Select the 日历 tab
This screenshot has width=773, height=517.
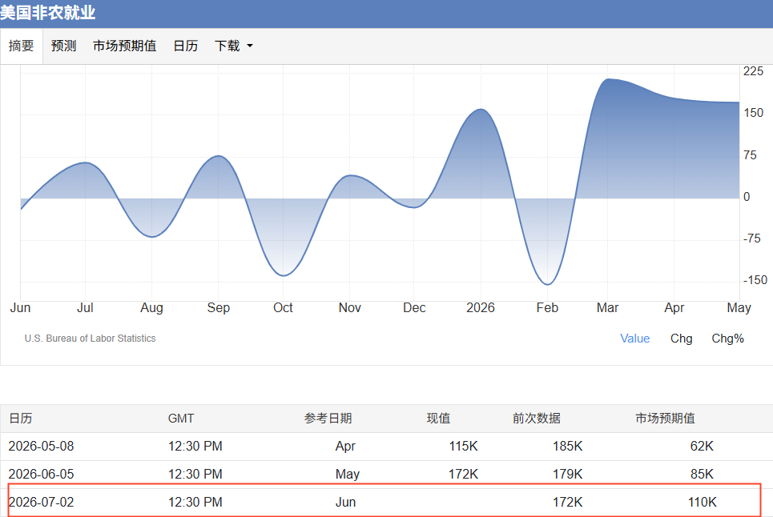coord(185,46)
